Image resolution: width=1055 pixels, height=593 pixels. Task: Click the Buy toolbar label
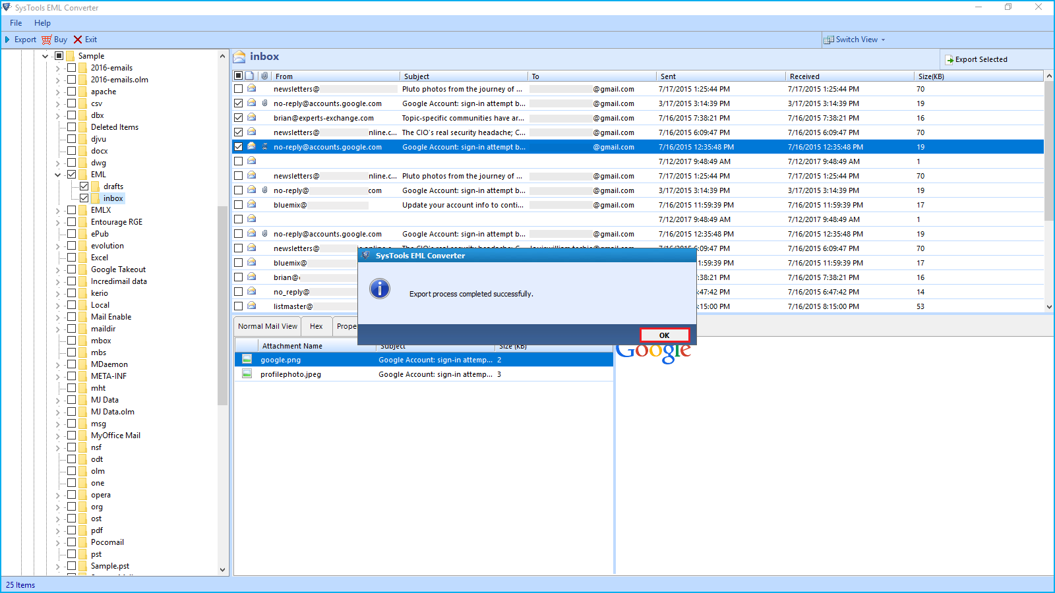pyautogui.click(x=61, y=40)
